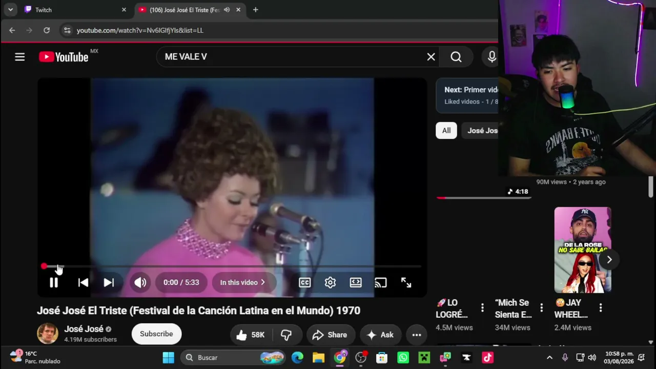
Task: View site information in address bar
Action: coord(67,30)
